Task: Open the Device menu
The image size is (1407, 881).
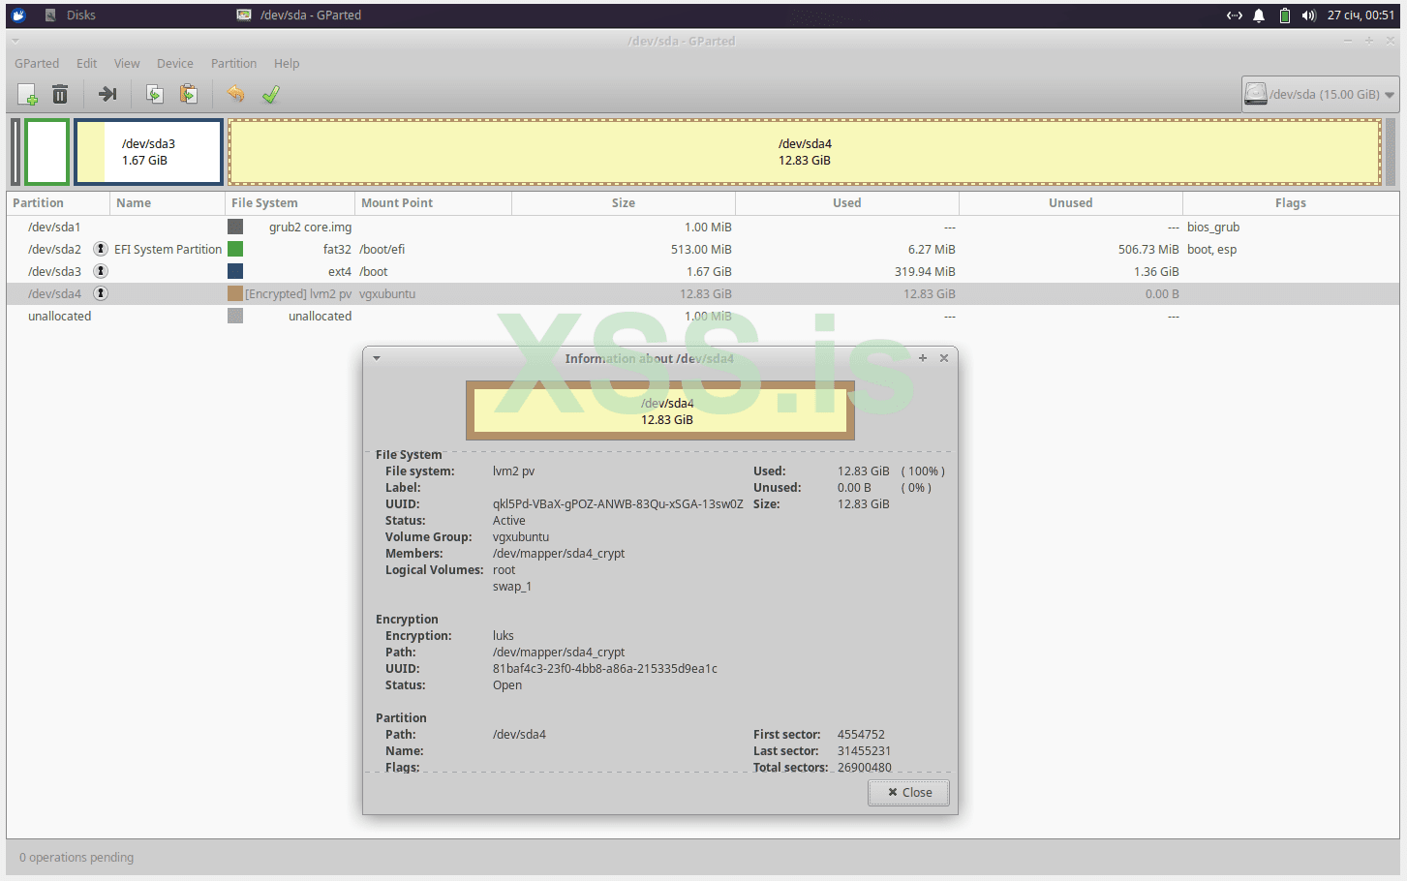Action: pyautogui.click(x=175, y=64)
